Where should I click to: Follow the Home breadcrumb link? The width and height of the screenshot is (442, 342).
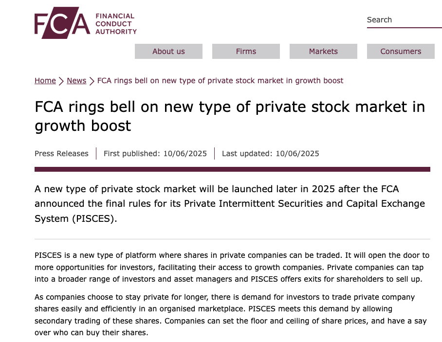coord(45,81)
